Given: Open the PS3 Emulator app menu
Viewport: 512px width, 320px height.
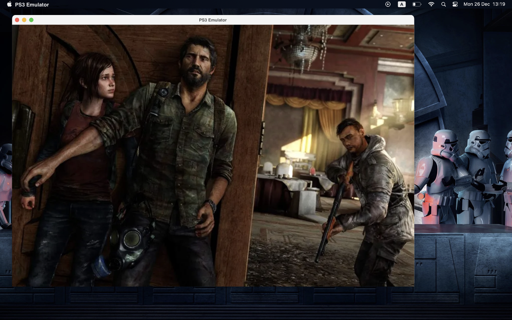Looking at the screenshot, I should [x=32, y=4].
